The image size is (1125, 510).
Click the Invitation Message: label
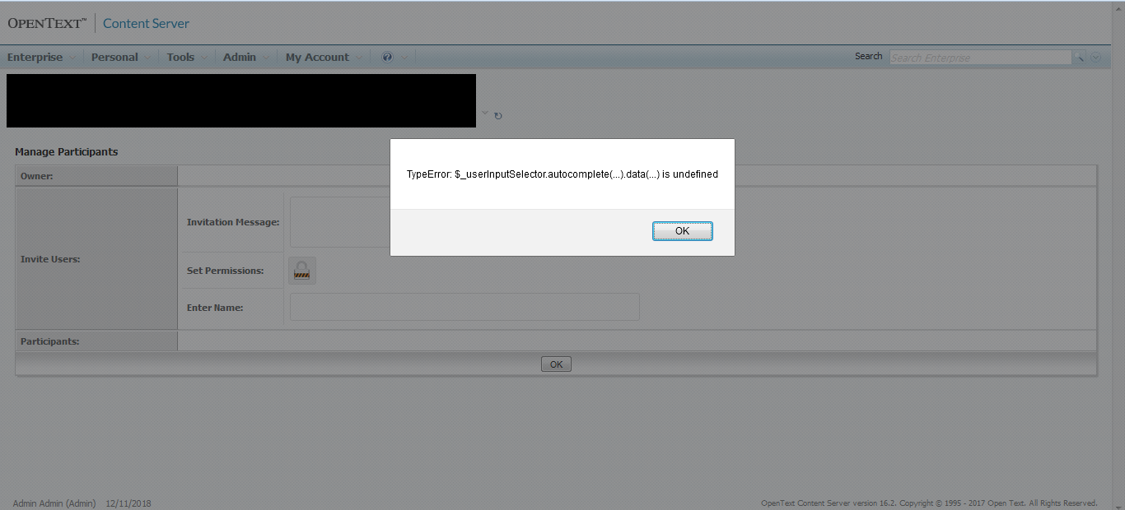(233, 222)
